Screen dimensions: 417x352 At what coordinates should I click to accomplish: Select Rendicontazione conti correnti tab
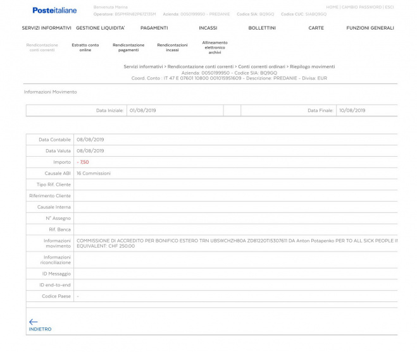[x=42, y=47]
